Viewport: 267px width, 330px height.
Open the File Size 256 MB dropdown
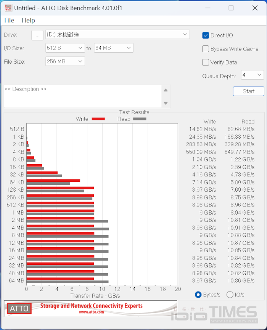65,61
